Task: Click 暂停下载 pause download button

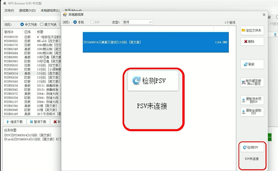Action: (x=38, y=122)
